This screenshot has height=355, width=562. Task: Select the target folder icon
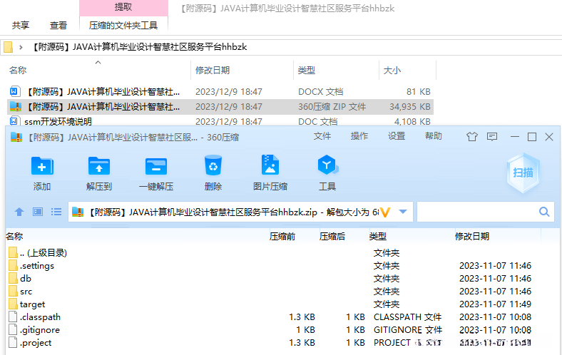coord(13,304)
